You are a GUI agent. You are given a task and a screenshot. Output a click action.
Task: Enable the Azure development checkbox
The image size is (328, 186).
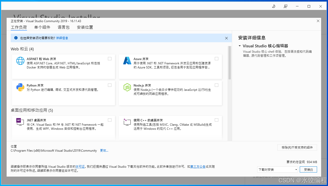pos(217,59)
